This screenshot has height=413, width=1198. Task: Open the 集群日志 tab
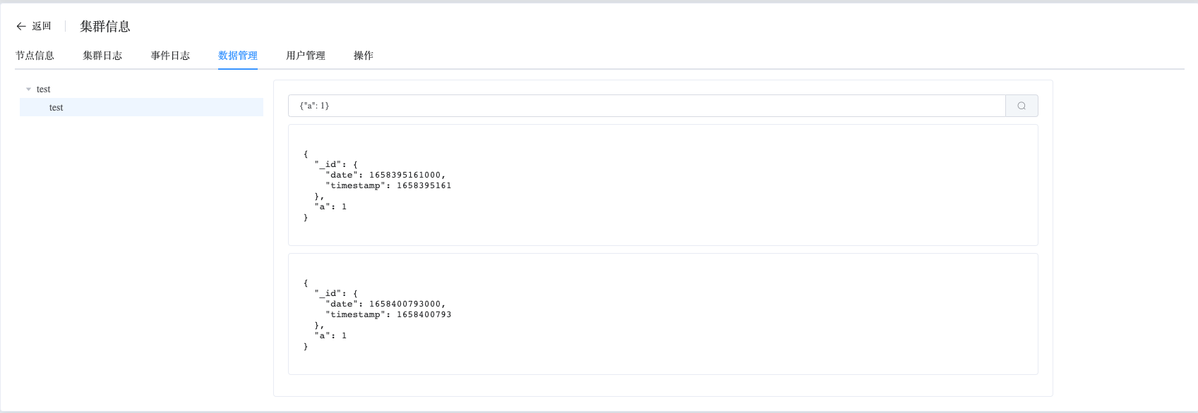tap(102, 56)
